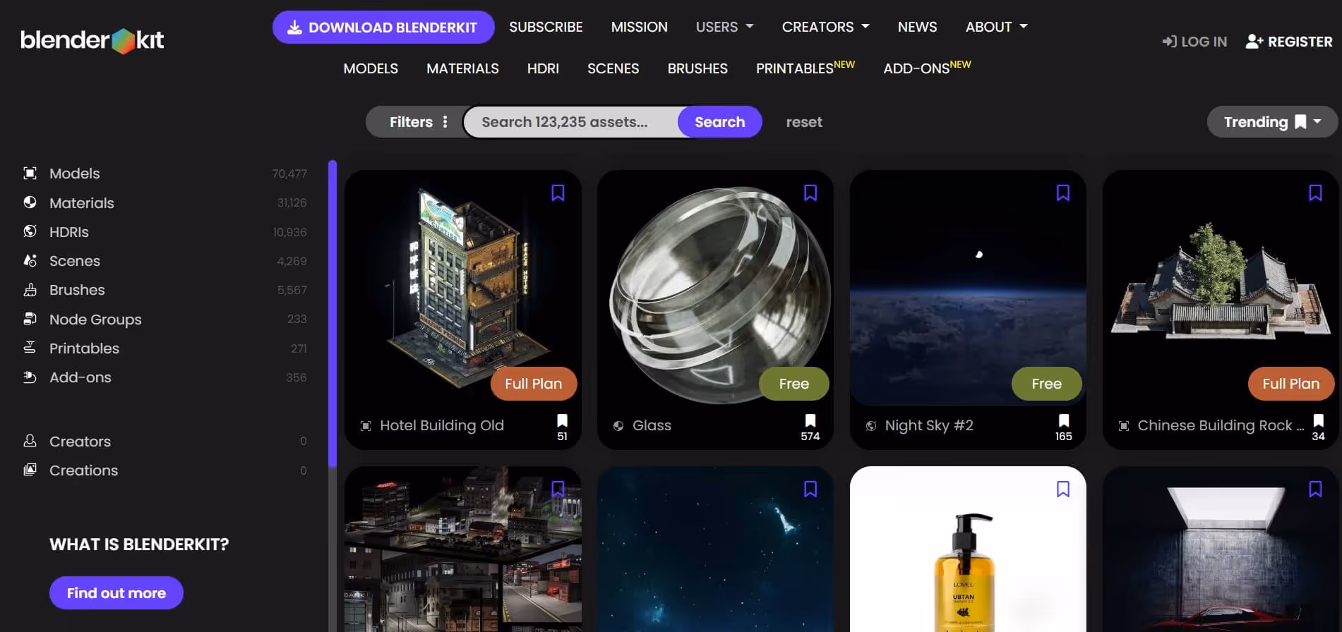Go to the BRUSHES tab
1342x632 pixels.
(697, 68)
